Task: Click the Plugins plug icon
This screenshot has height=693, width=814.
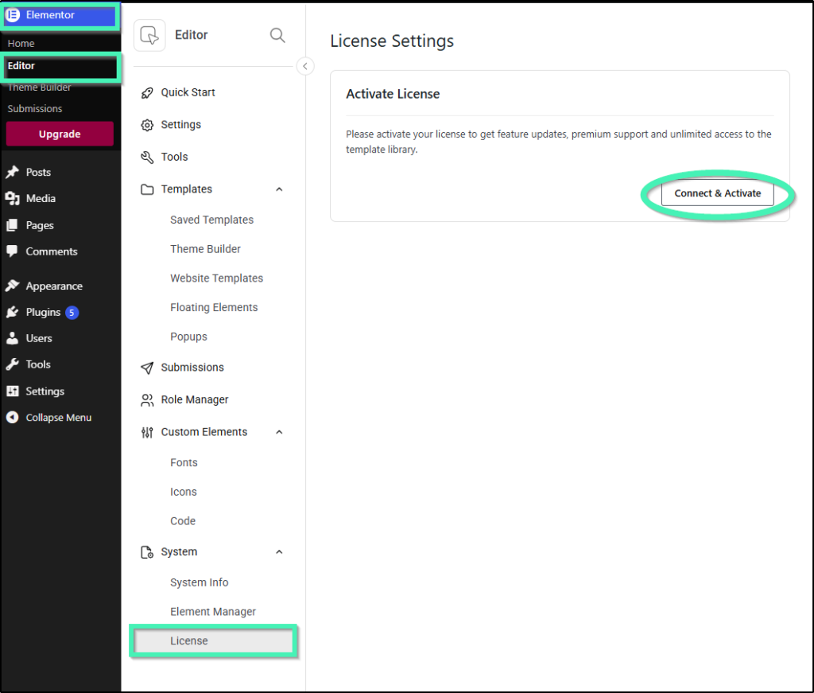Action: pos(13,312)
